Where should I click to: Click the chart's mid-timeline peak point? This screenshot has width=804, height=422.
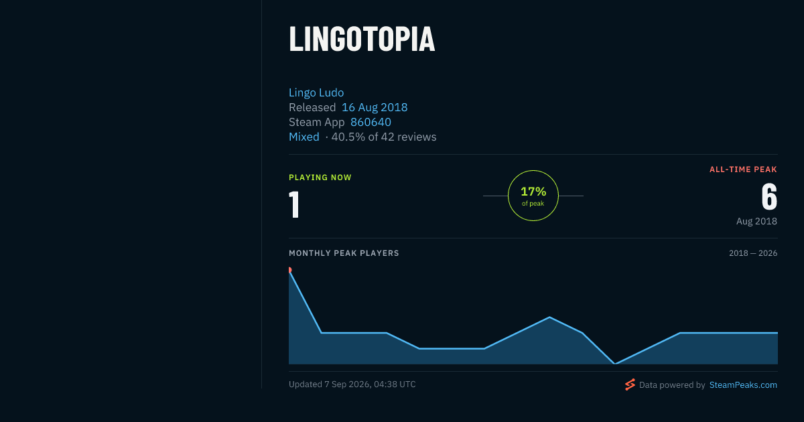549,317
